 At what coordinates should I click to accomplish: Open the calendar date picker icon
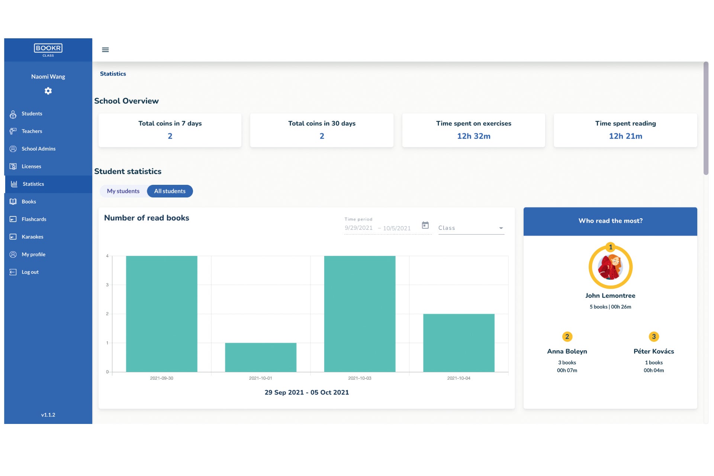tap(425, 225)
